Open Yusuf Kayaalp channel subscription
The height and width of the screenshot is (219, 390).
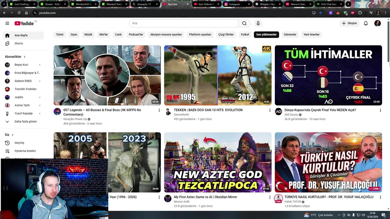point(23,113)
